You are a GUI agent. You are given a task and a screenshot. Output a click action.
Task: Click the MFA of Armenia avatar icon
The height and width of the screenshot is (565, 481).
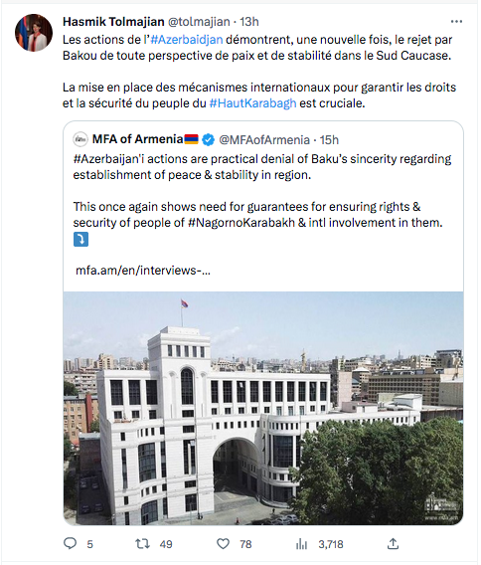(x=80, y=139)
